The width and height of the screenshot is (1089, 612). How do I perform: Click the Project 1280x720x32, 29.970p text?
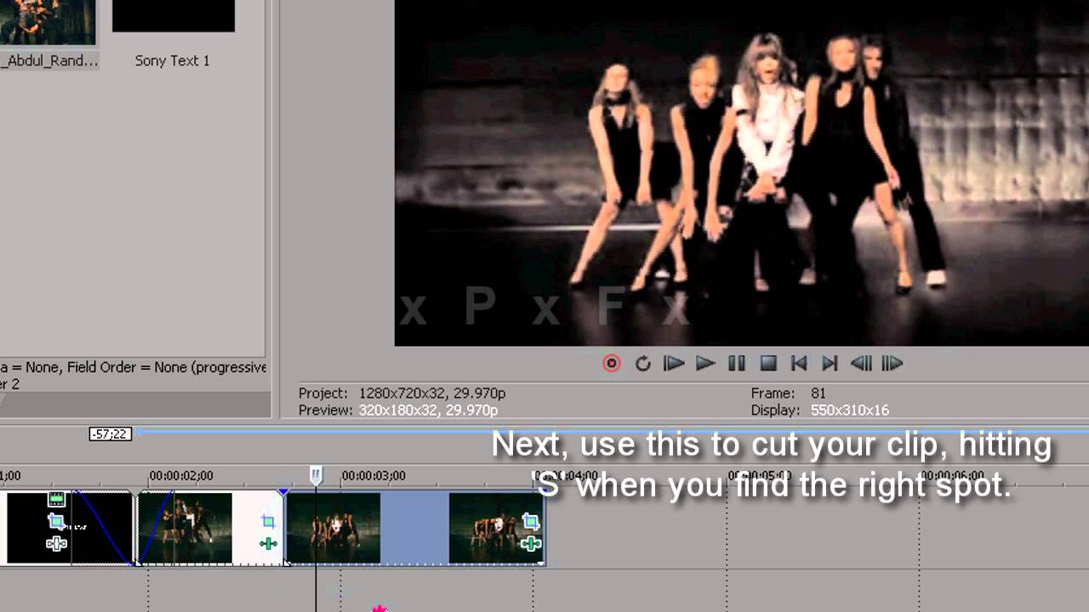(x=402, y=394)
